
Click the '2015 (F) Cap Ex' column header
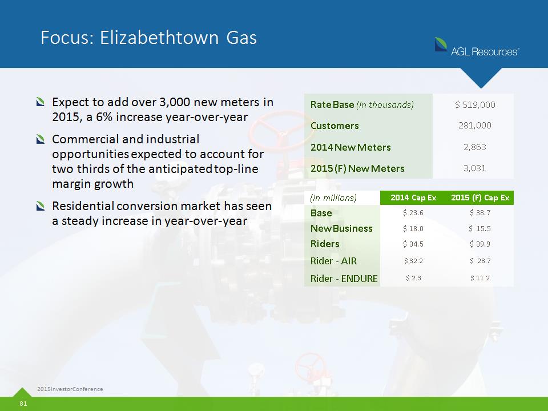(x=479, y=198)
